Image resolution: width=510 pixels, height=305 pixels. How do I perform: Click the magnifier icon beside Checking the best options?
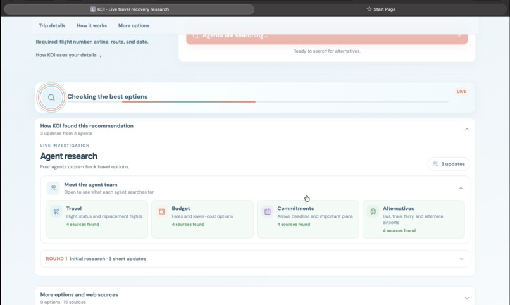click(x=51, y=97)
